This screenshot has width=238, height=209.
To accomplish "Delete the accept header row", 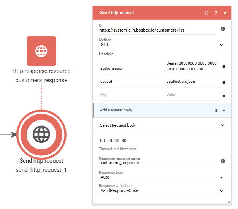I will click(x=224, y=82).
